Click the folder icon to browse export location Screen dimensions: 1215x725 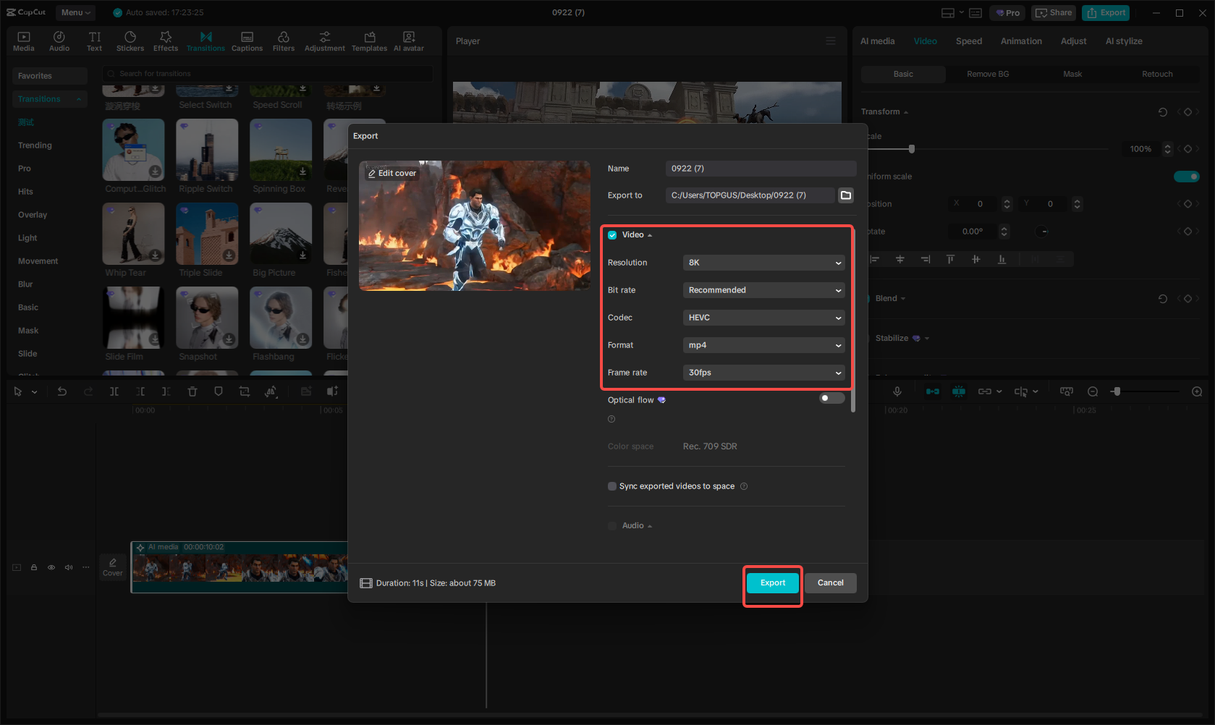pyautogui.click(x=846, y=195)
